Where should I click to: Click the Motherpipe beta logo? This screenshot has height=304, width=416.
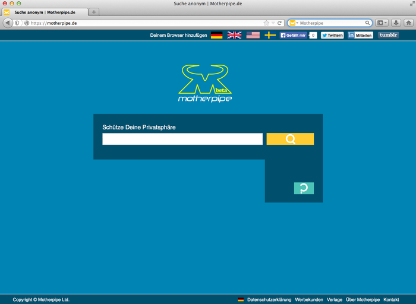click(x=205, y=83)
